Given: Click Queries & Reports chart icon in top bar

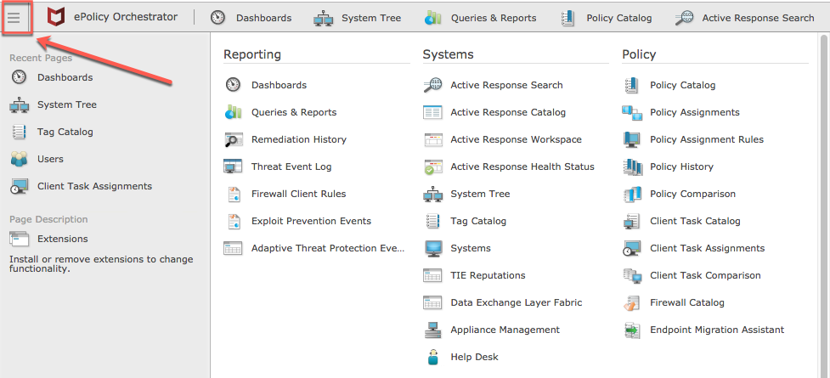Looking at the screenshot, I should (x=433, y=18).
